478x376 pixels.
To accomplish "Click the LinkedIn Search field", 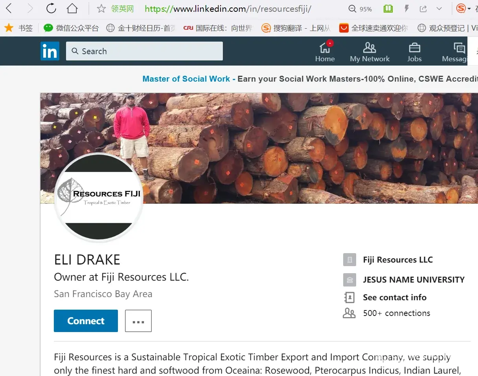I will [x=144, y=51].
